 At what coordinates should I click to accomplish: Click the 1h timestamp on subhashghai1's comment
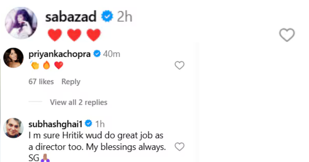pyautogui.click(x=100, y=124)
